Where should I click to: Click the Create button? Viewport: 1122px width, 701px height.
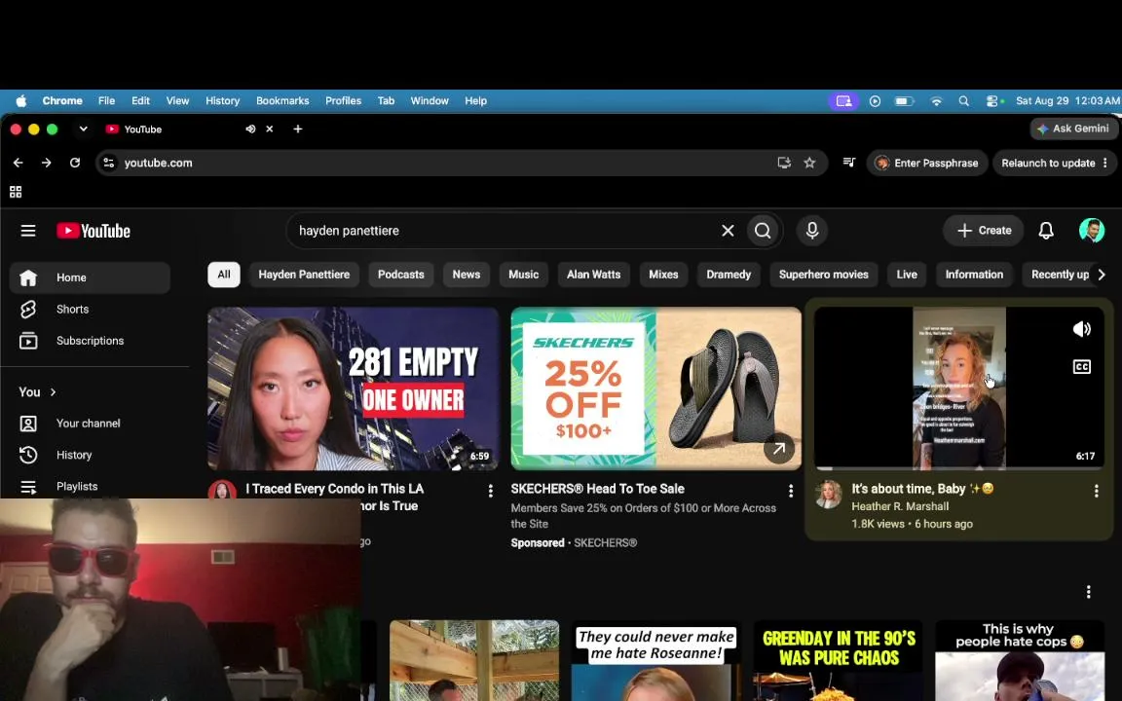[x=984, y=231]
